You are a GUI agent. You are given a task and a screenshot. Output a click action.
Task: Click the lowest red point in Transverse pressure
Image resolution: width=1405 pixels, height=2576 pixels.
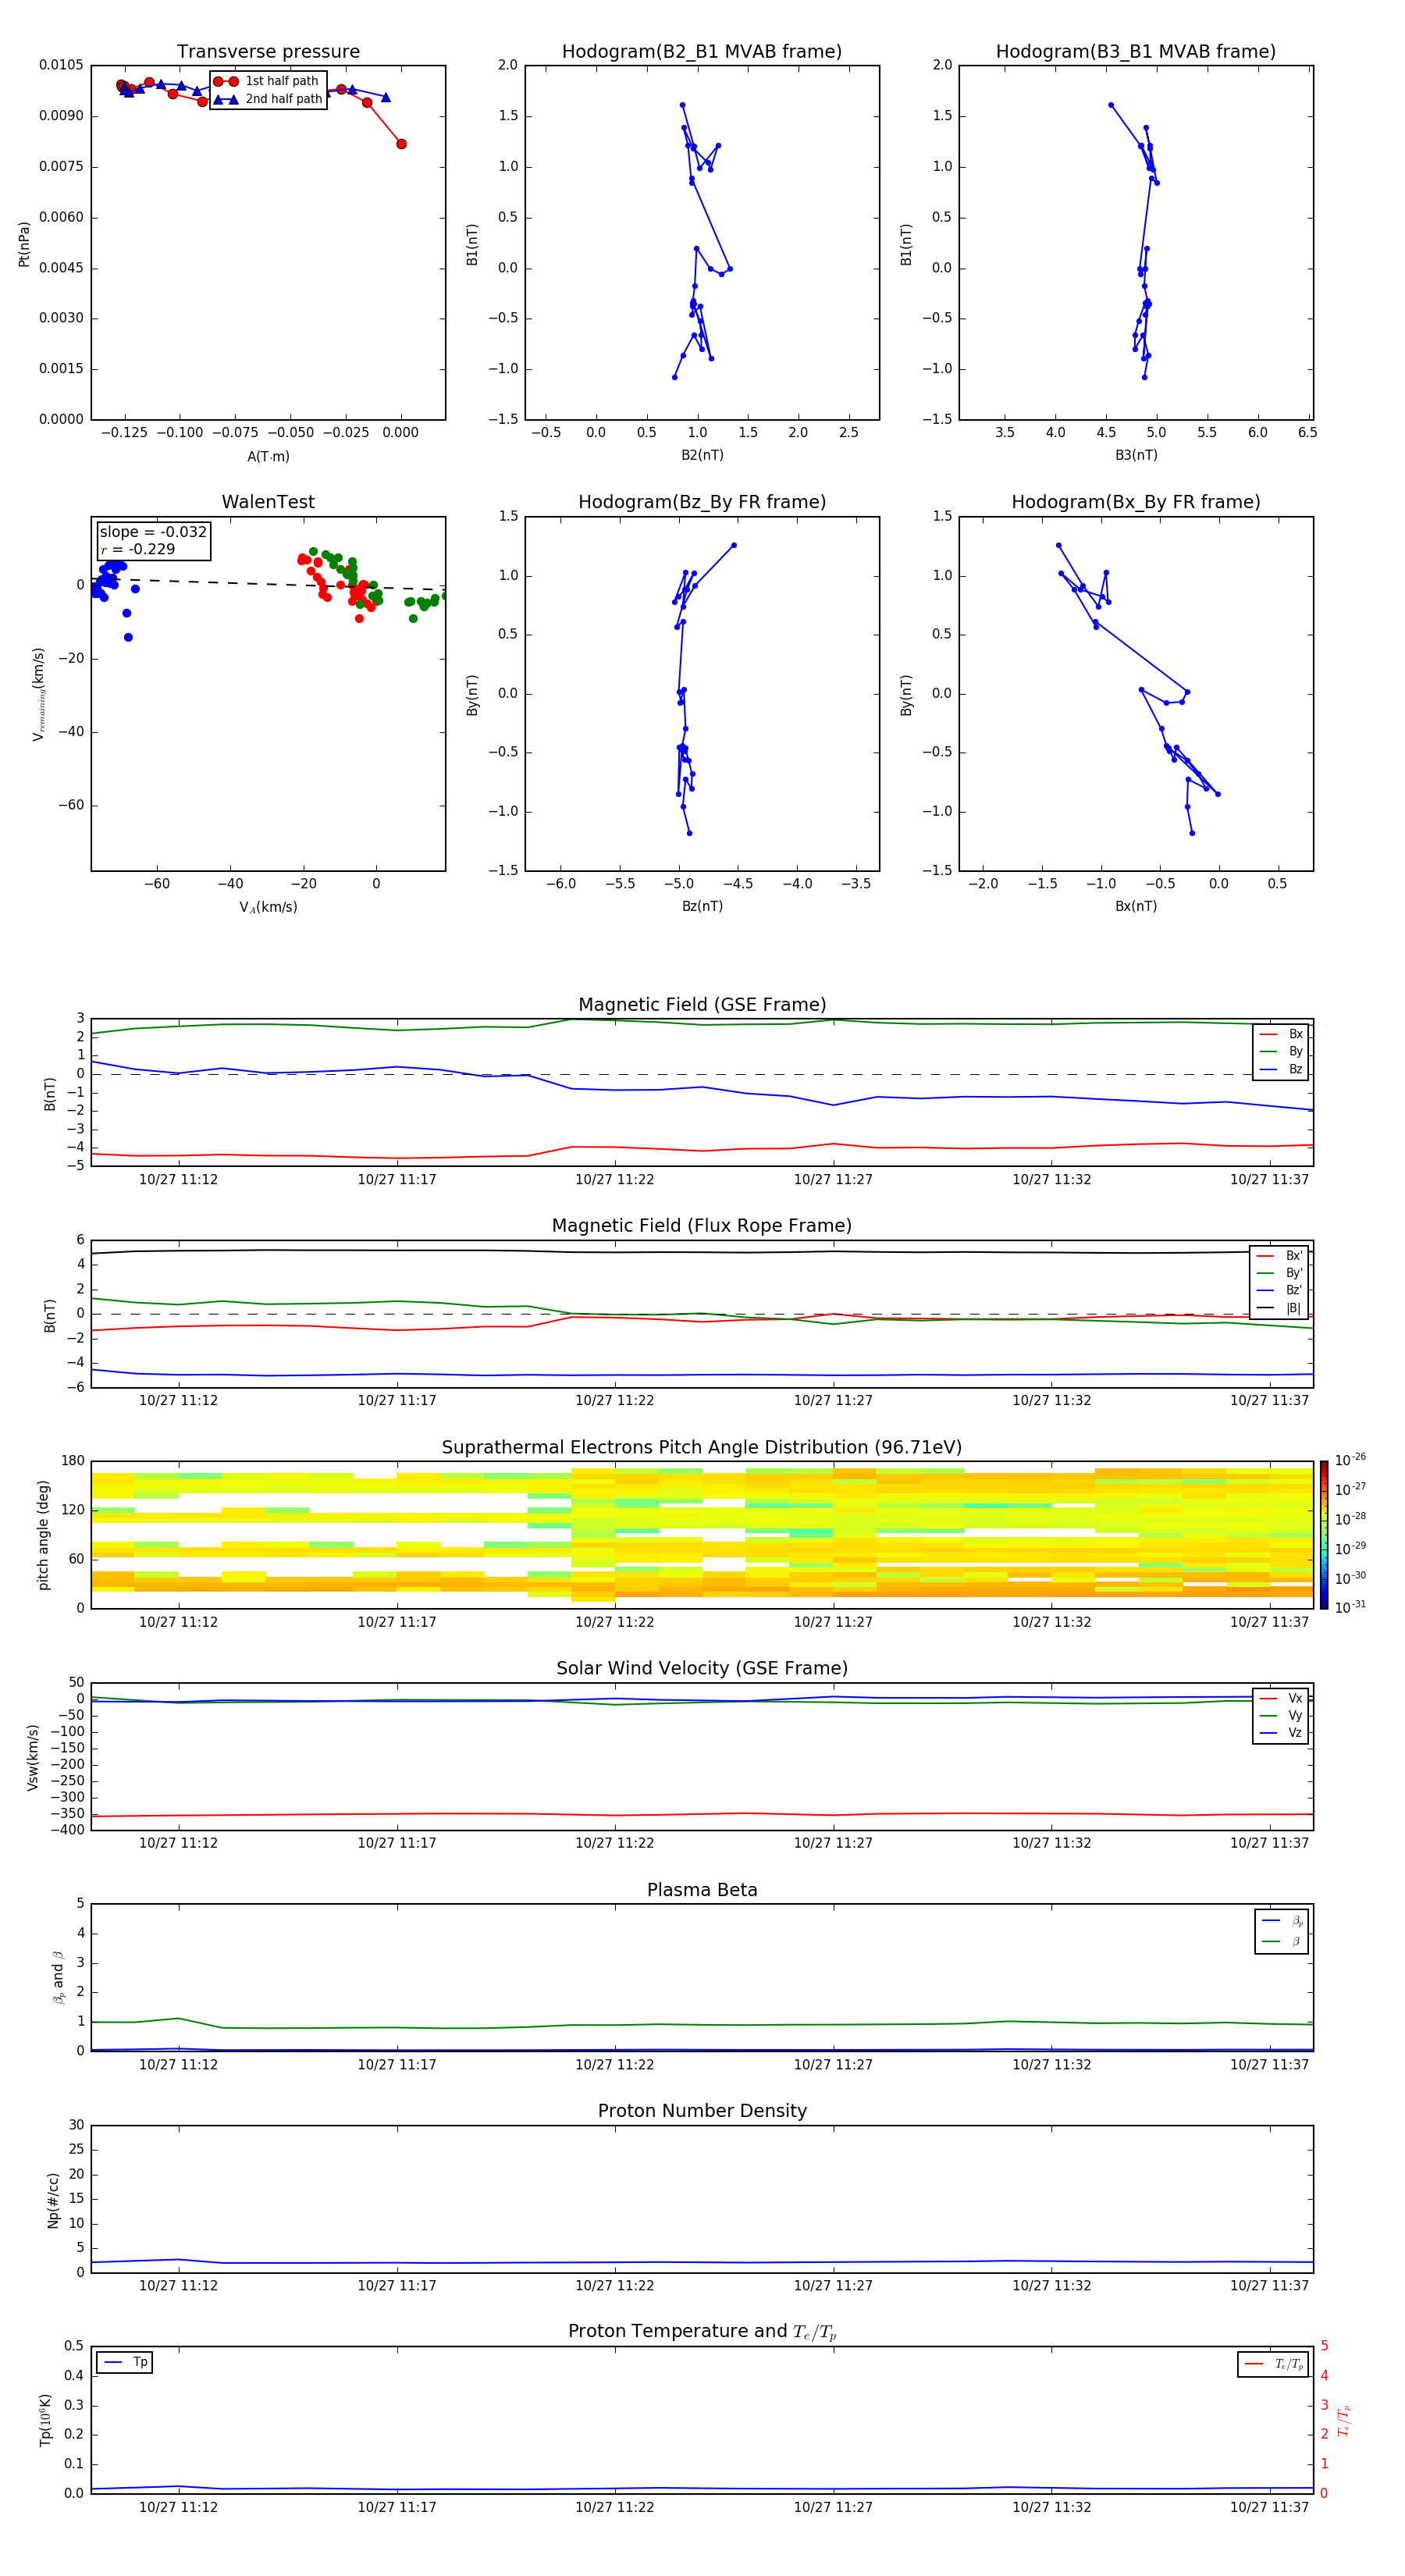pos(401,144)
